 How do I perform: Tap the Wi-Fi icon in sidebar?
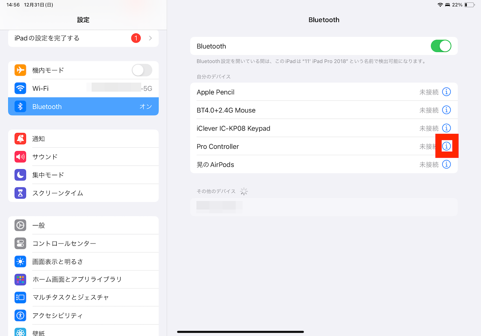click(20, 88)
